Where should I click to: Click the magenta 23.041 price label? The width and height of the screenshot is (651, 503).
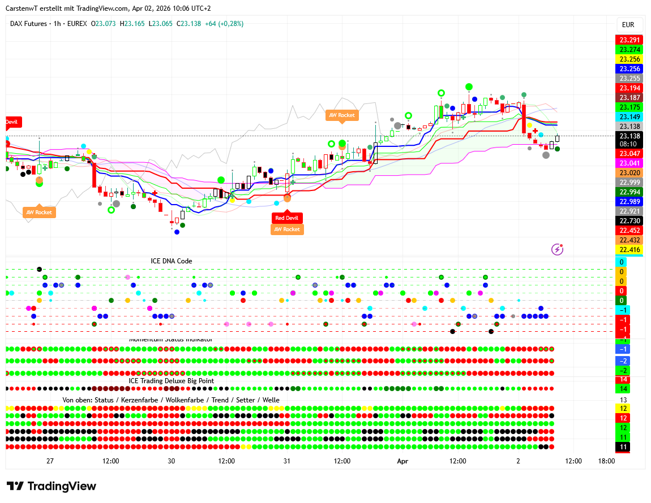[629, 163]
